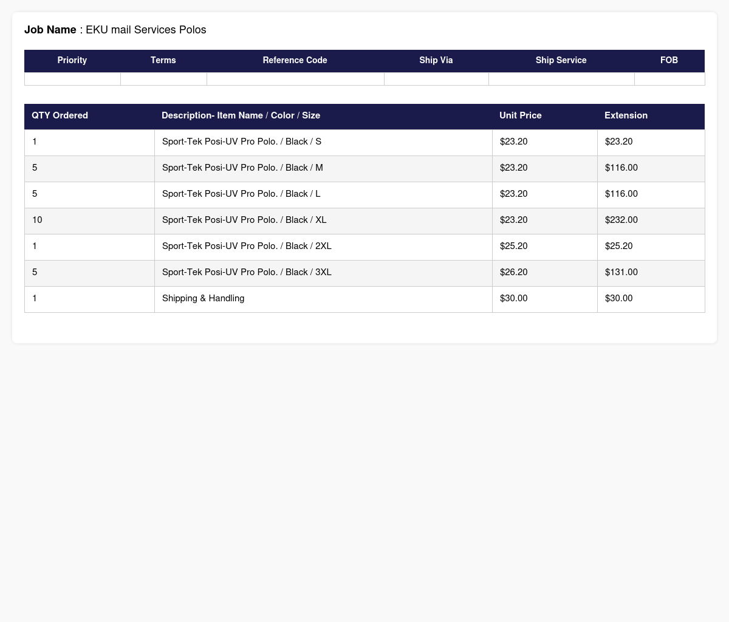Click the empty Priority cell
The image size is (729, 622).
[72, 79]
